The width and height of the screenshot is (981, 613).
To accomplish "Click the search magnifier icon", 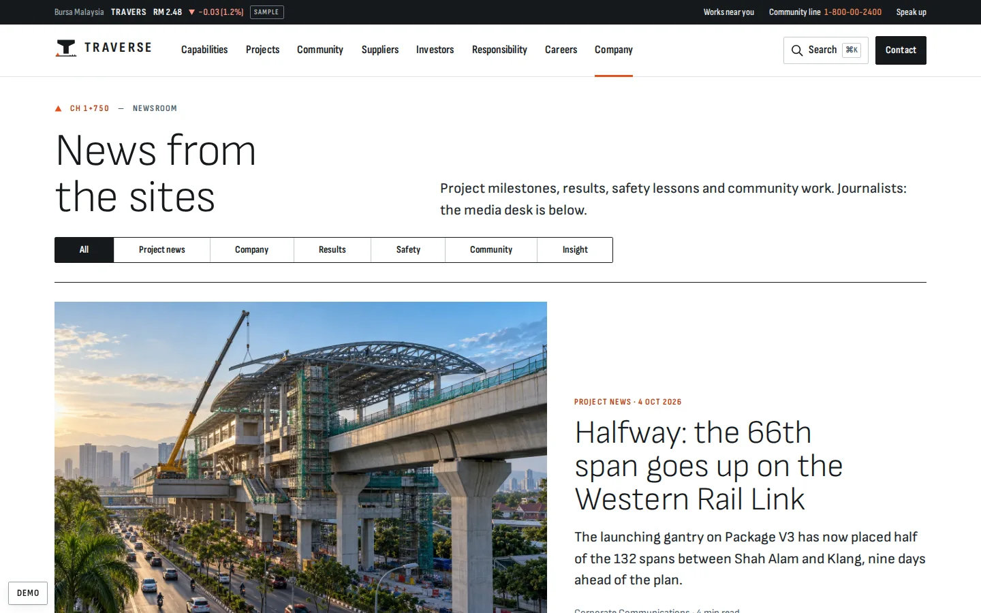I will pyautogui.click(x=797, y=50).
